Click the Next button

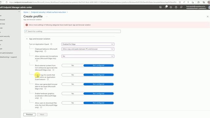[x=42, y=114]
